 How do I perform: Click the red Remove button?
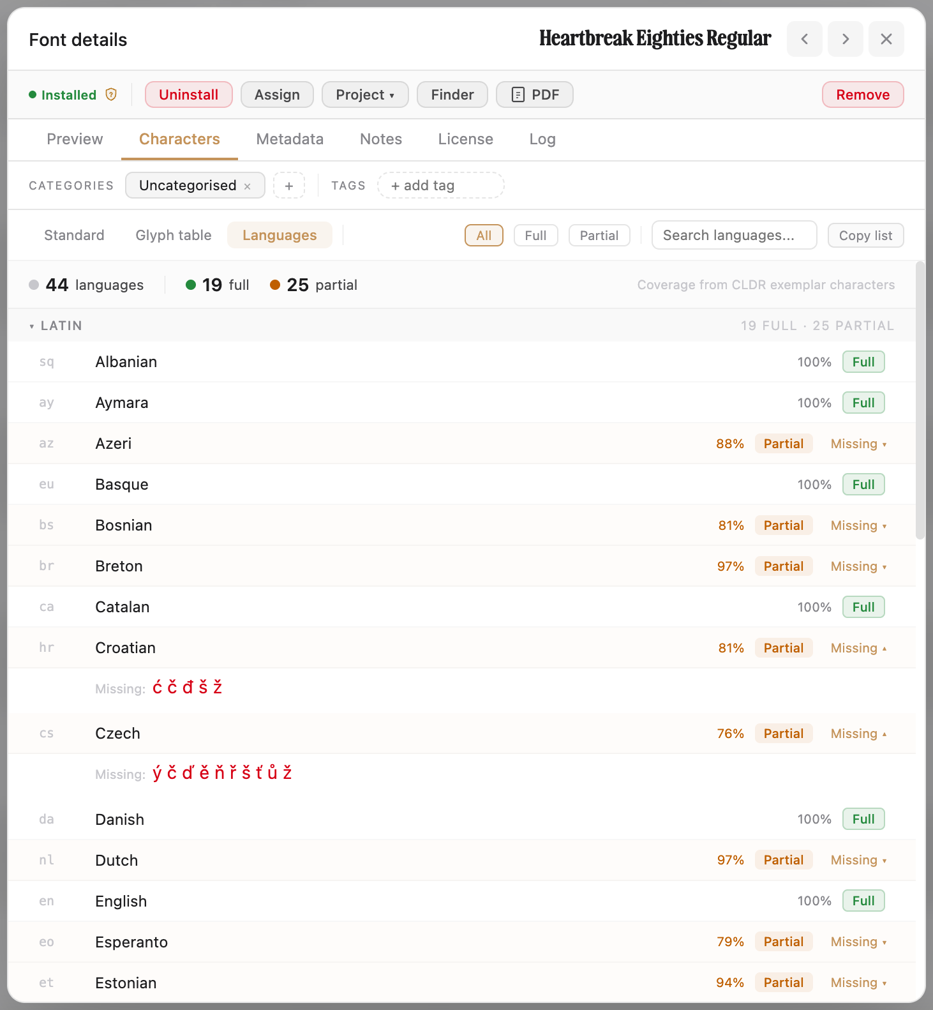tap(863, 94)
